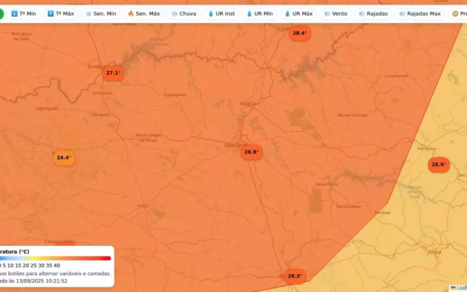This screenshot has width=467, height=292.
Task: Open the 26.8° marker at Uberlândia
Action: (251, 152)
